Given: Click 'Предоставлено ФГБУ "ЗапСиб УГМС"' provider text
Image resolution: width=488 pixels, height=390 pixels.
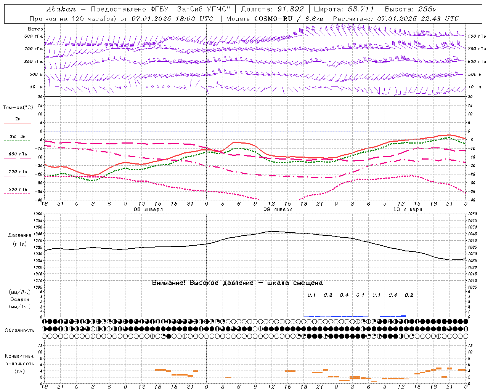Looking at the screenshot, I should pyautogui.click(x=161, y=9).
